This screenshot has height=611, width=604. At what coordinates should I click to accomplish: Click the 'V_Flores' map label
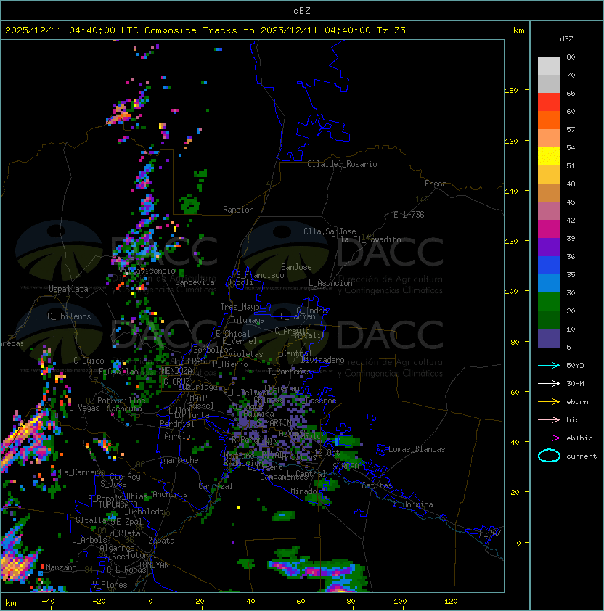[x=110, y=585]
